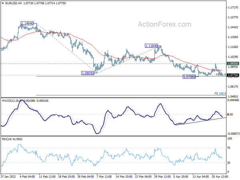Select the 5 Apr 20:00 time label
The height and width of the screenshot is (180, 240).
point(181,176)
